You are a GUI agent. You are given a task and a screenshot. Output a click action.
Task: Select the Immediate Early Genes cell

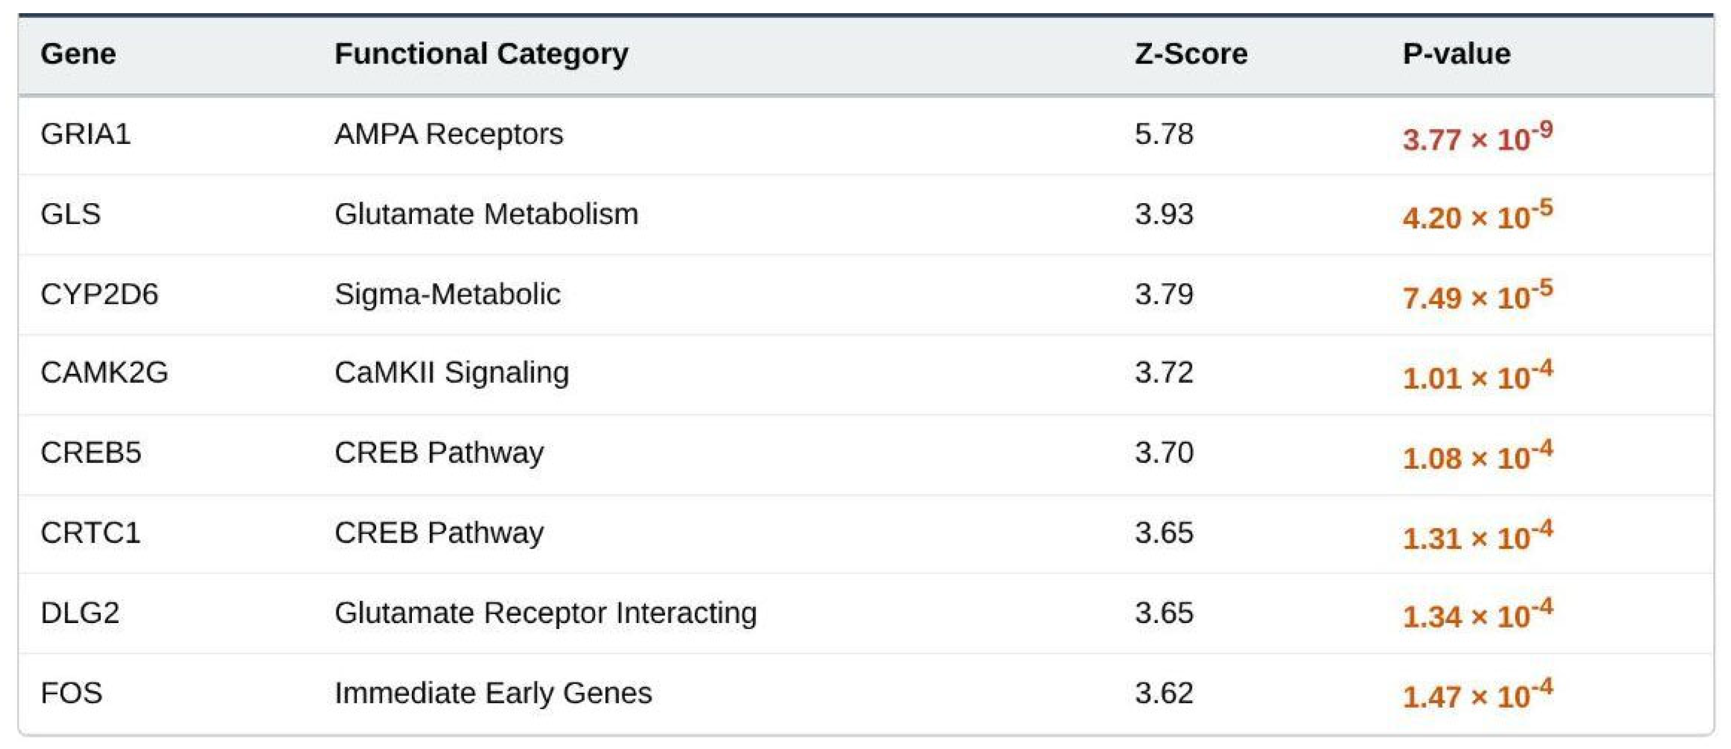[x=493, y=693]
